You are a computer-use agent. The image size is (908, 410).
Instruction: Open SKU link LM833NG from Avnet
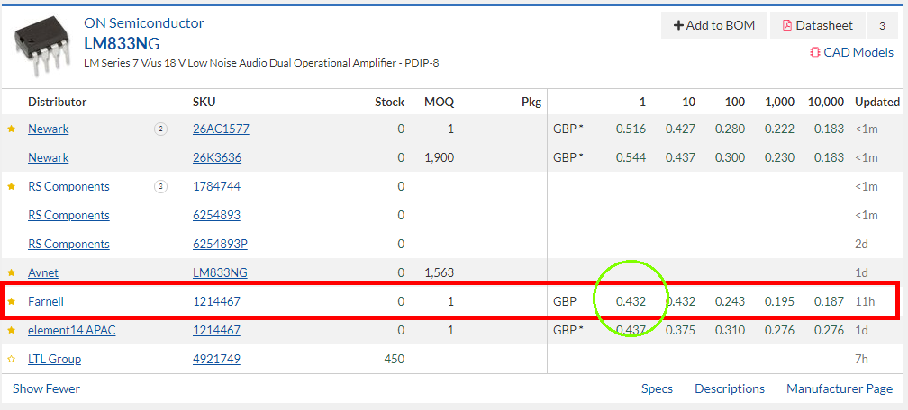pos(220,272)
